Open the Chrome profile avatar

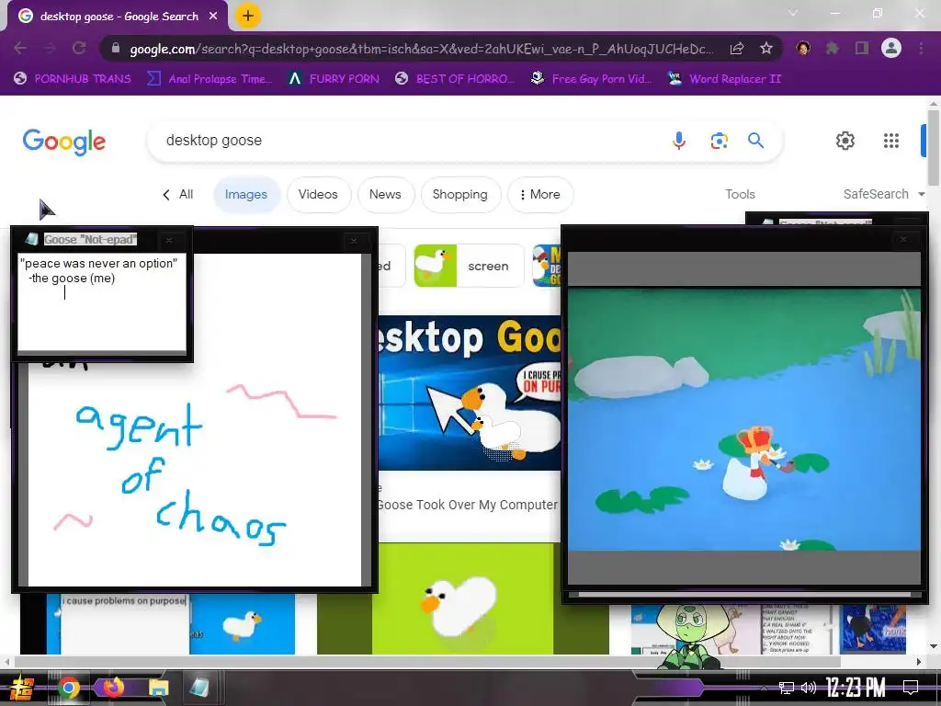pos(891,48)
